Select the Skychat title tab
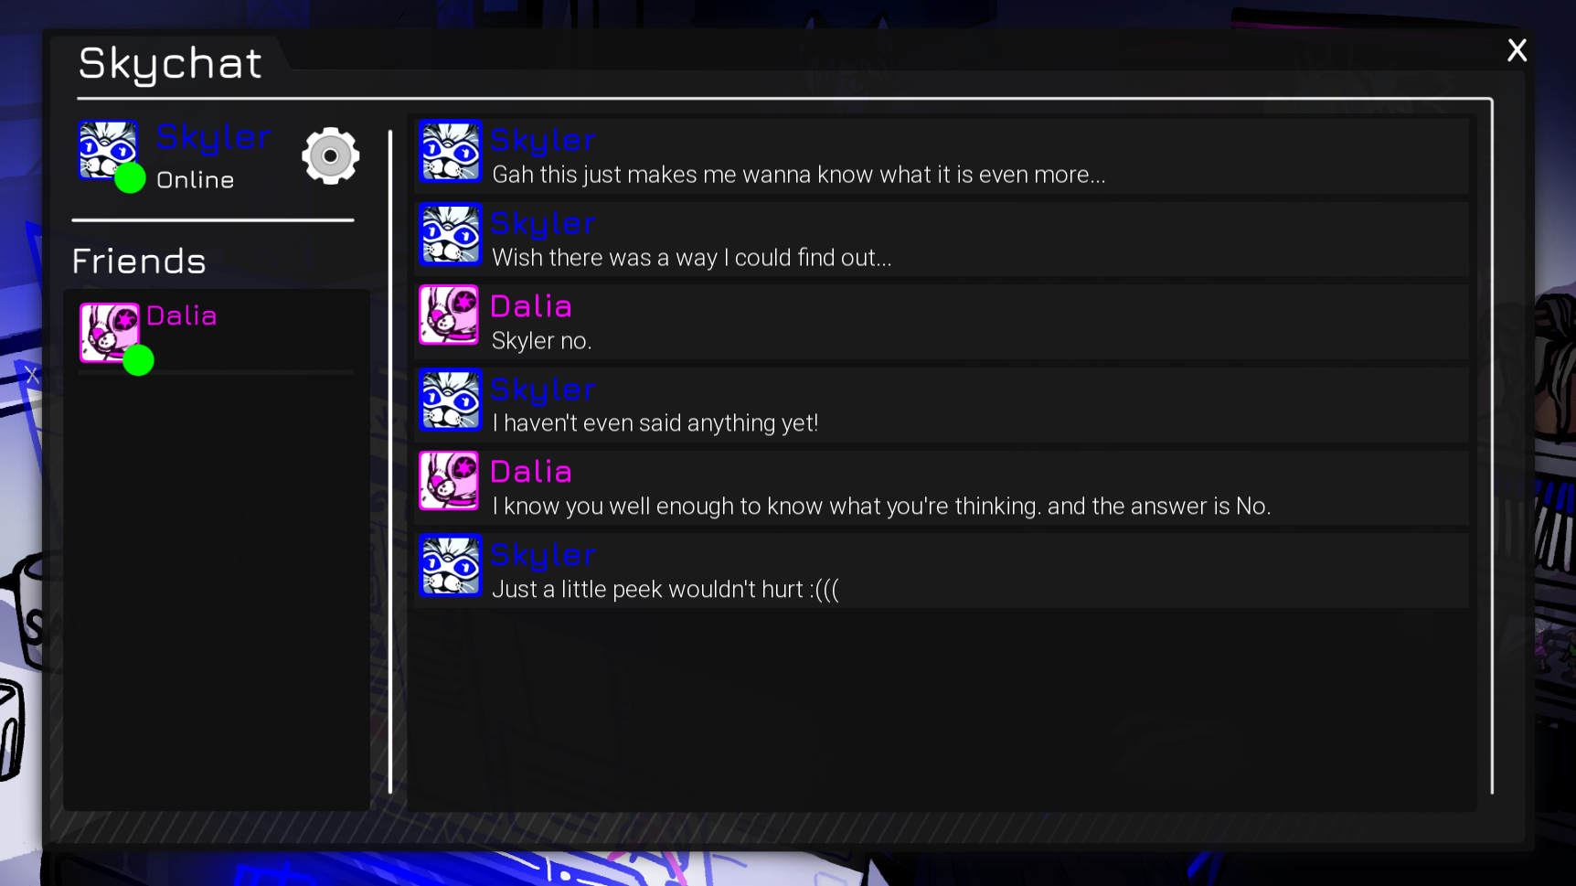This screenshot has height=886, width=1576. [170, 63]
